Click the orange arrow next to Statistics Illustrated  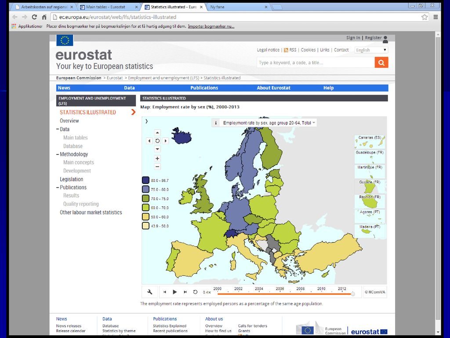click(x=133, y=112)
